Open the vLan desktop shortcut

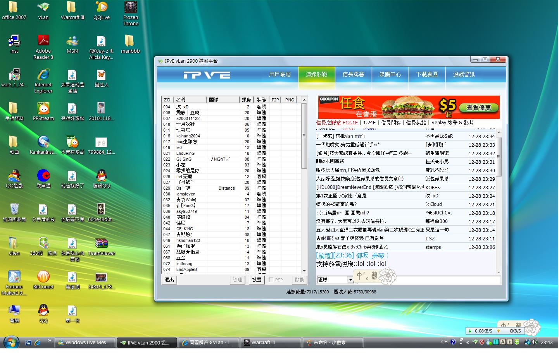[43, 8]
